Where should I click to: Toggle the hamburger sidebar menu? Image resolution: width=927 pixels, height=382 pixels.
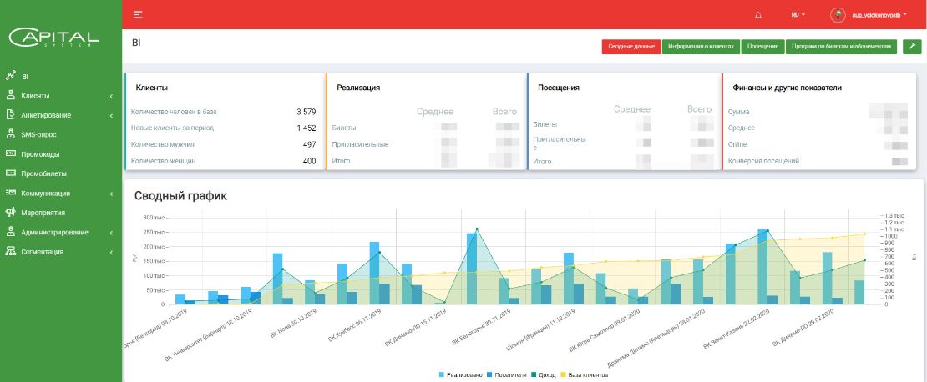click(138, 15)
